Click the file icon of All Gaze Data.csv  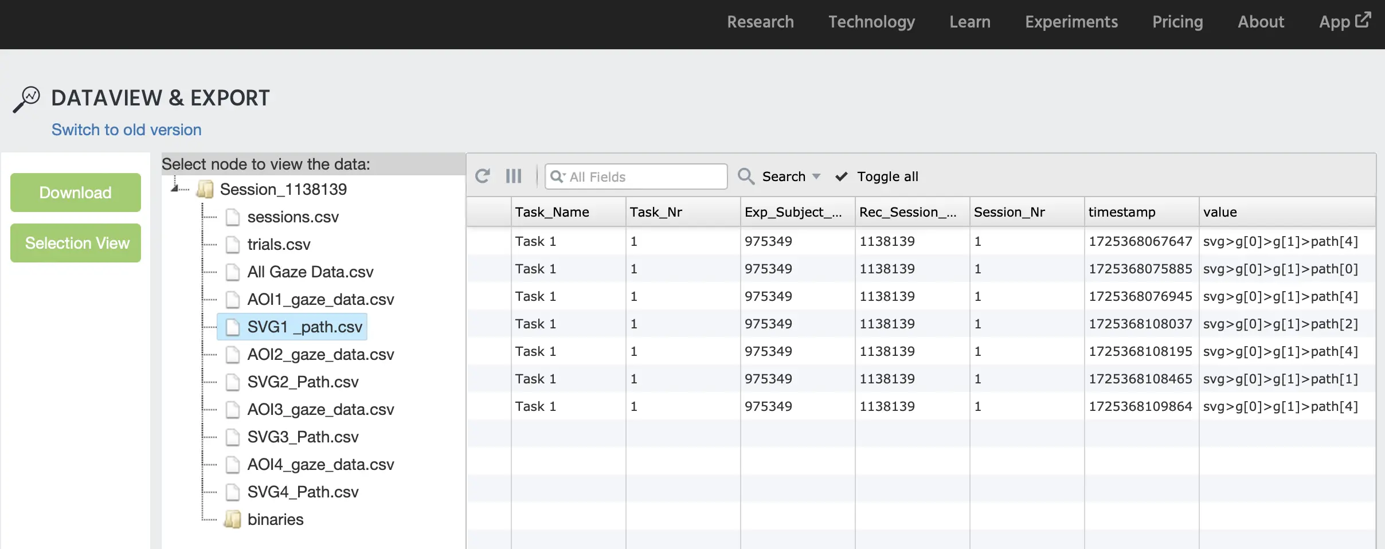coord(232,272)
